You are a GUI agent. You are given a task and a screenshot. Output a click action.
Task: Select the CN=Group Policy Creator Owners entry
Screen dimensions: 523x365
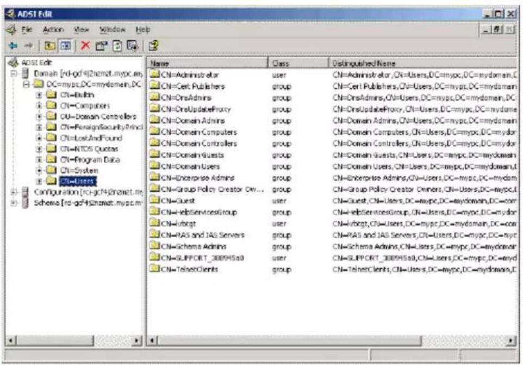[x=212, y=189]
